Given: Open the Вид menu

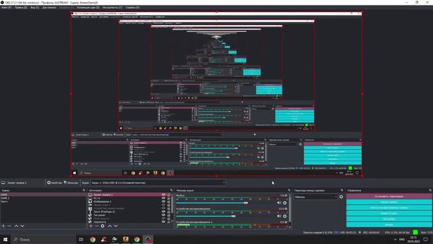Looking at the screenshot, I should 35,7.
